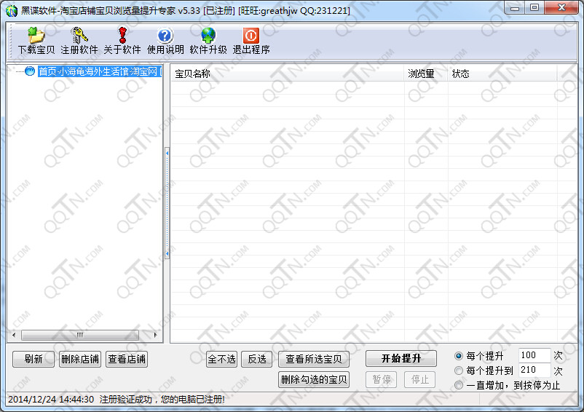
Task: Click the 删除店铺 button
Action: [80, 359]
